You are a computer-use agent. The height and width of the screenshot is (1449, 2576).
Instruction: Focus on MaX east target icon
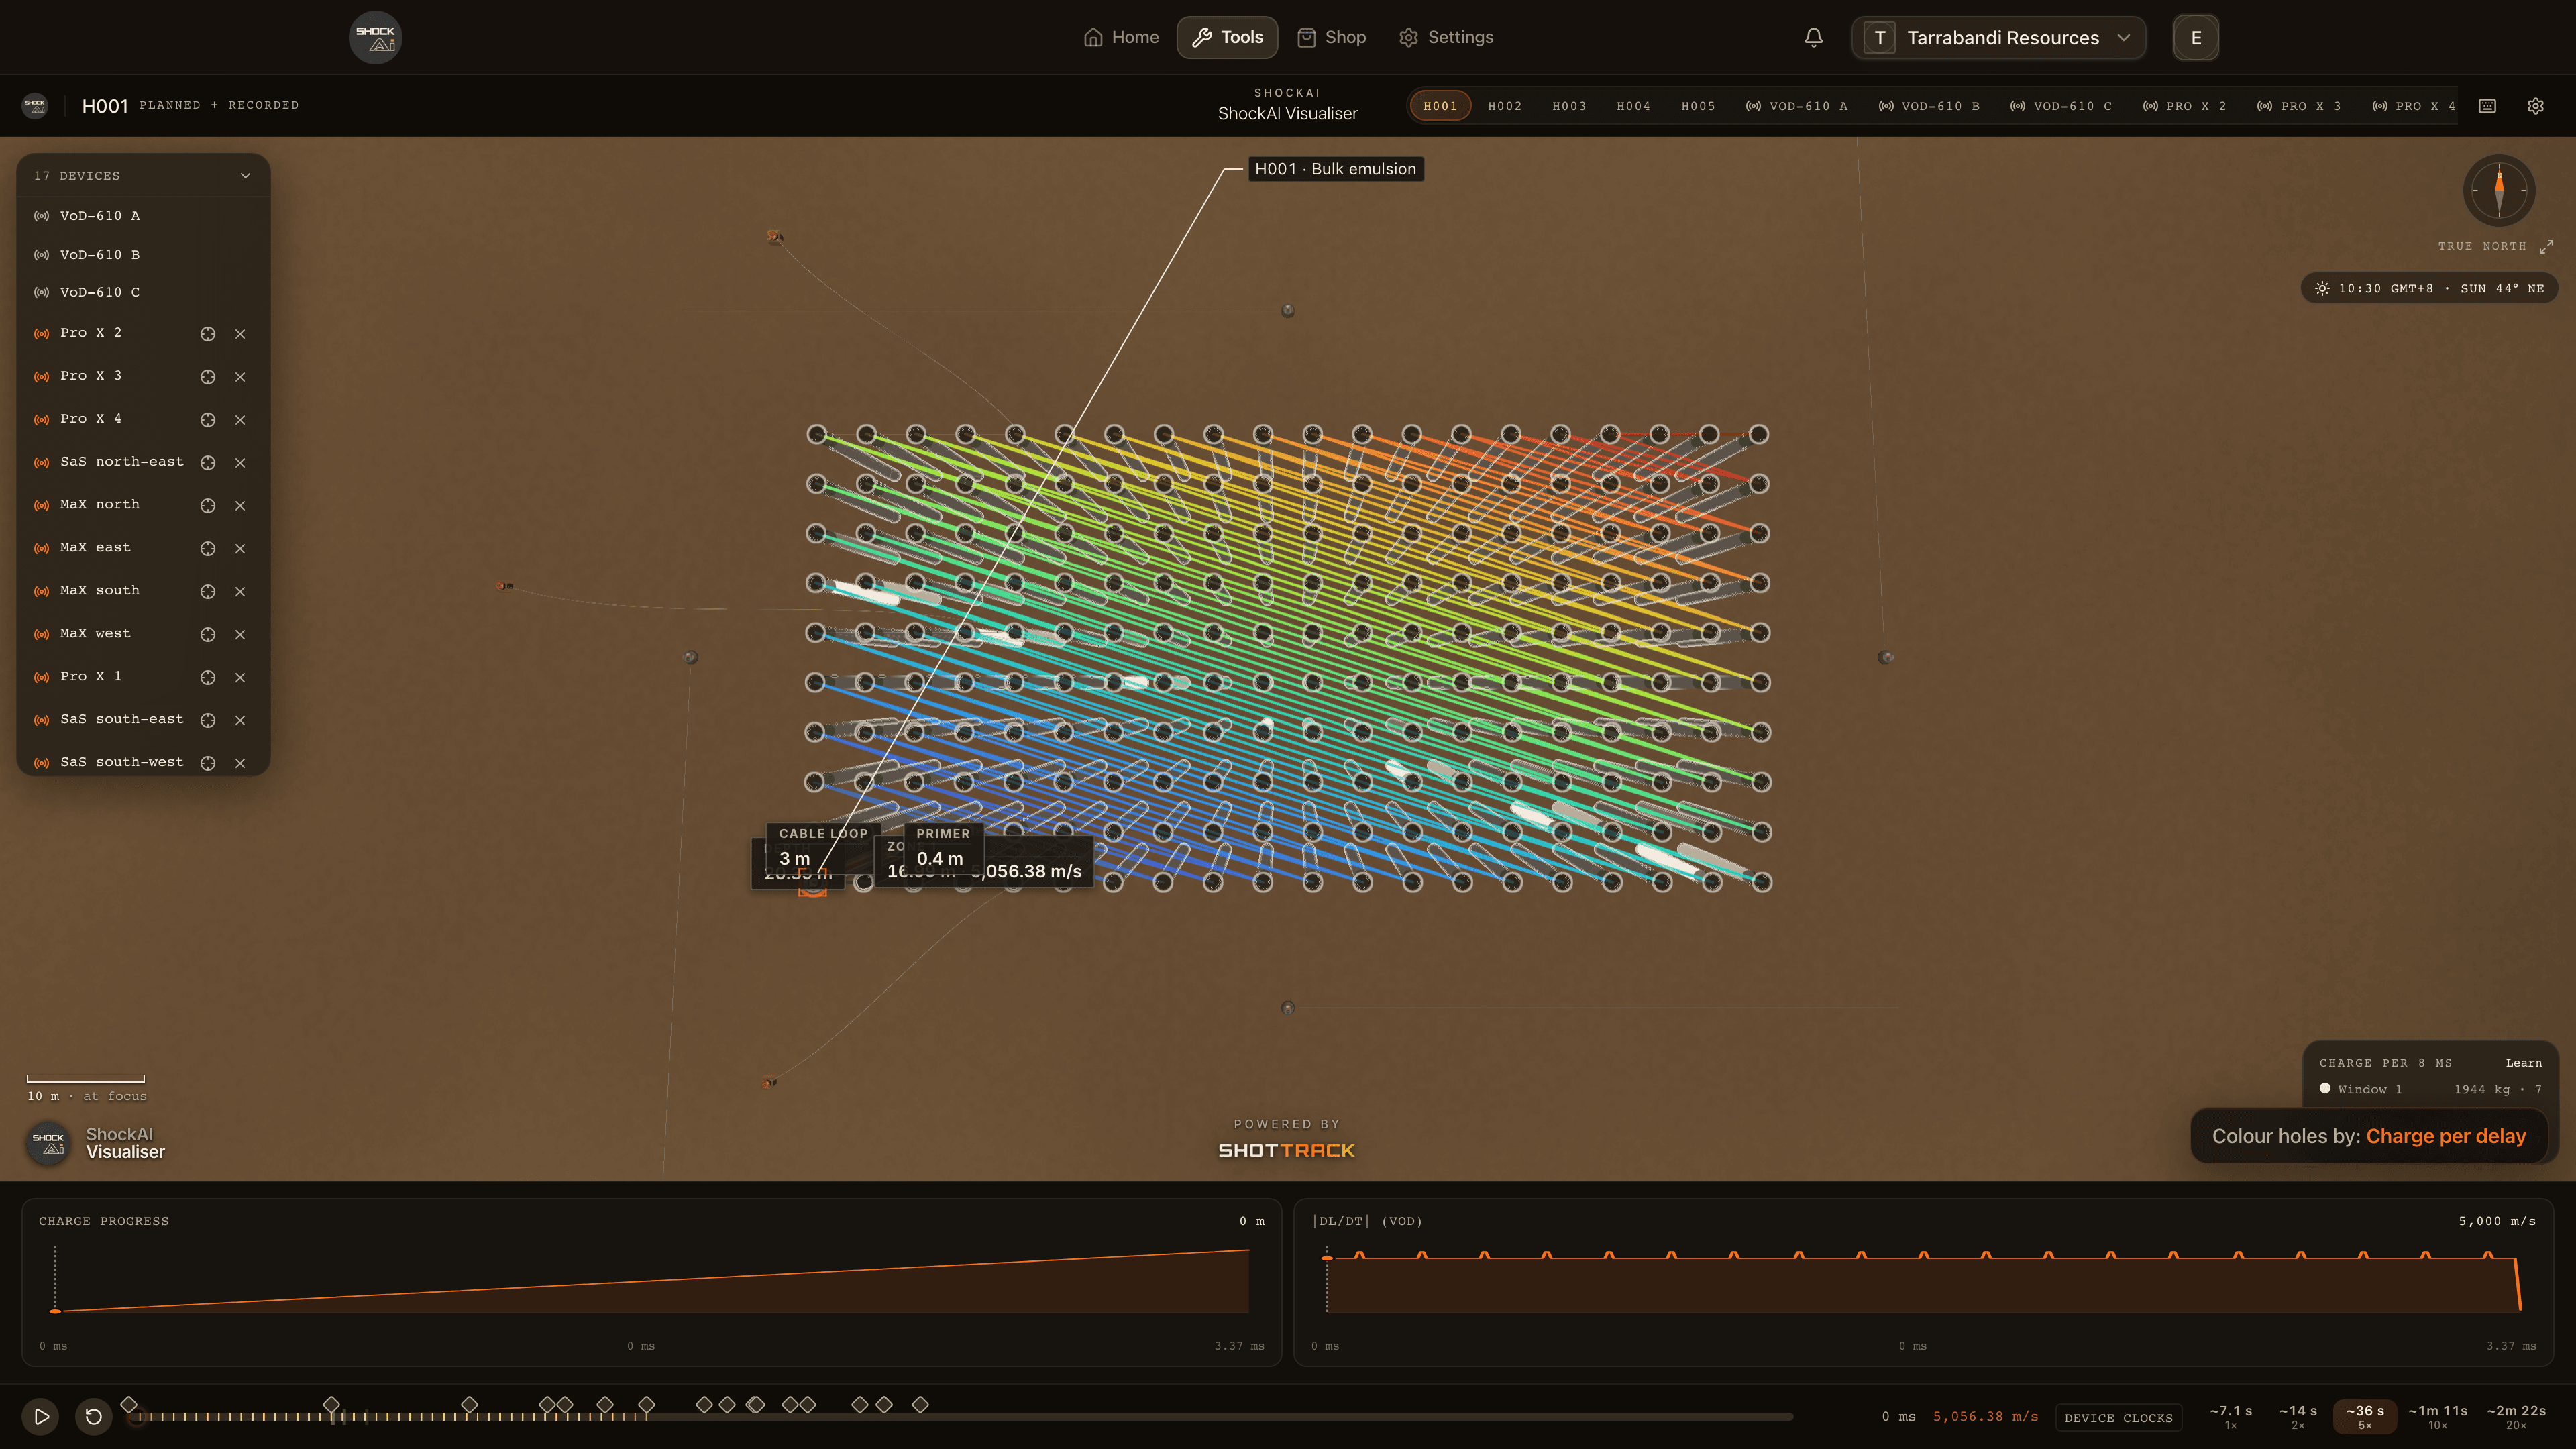[x=208, y=548]
